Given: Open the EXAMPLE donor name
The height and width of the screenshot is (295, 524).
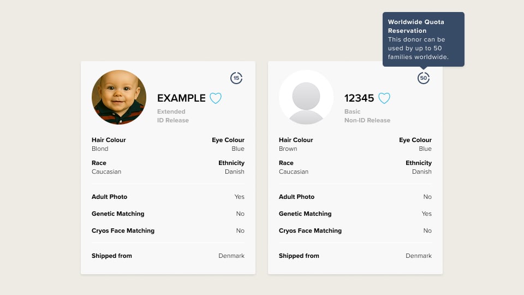Looking at the screenshot, I should point(181,98).
